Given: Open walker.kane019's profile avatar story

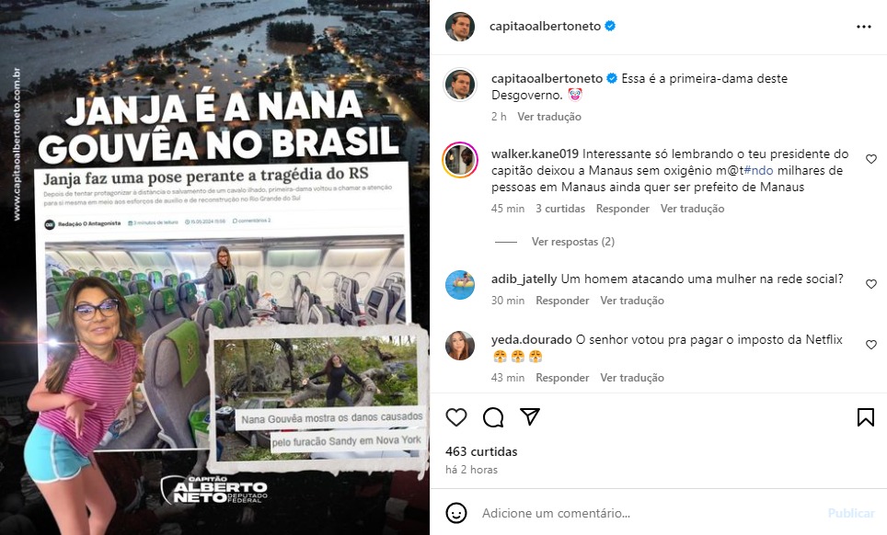Looking at the screenshot, I should (460, 160).
